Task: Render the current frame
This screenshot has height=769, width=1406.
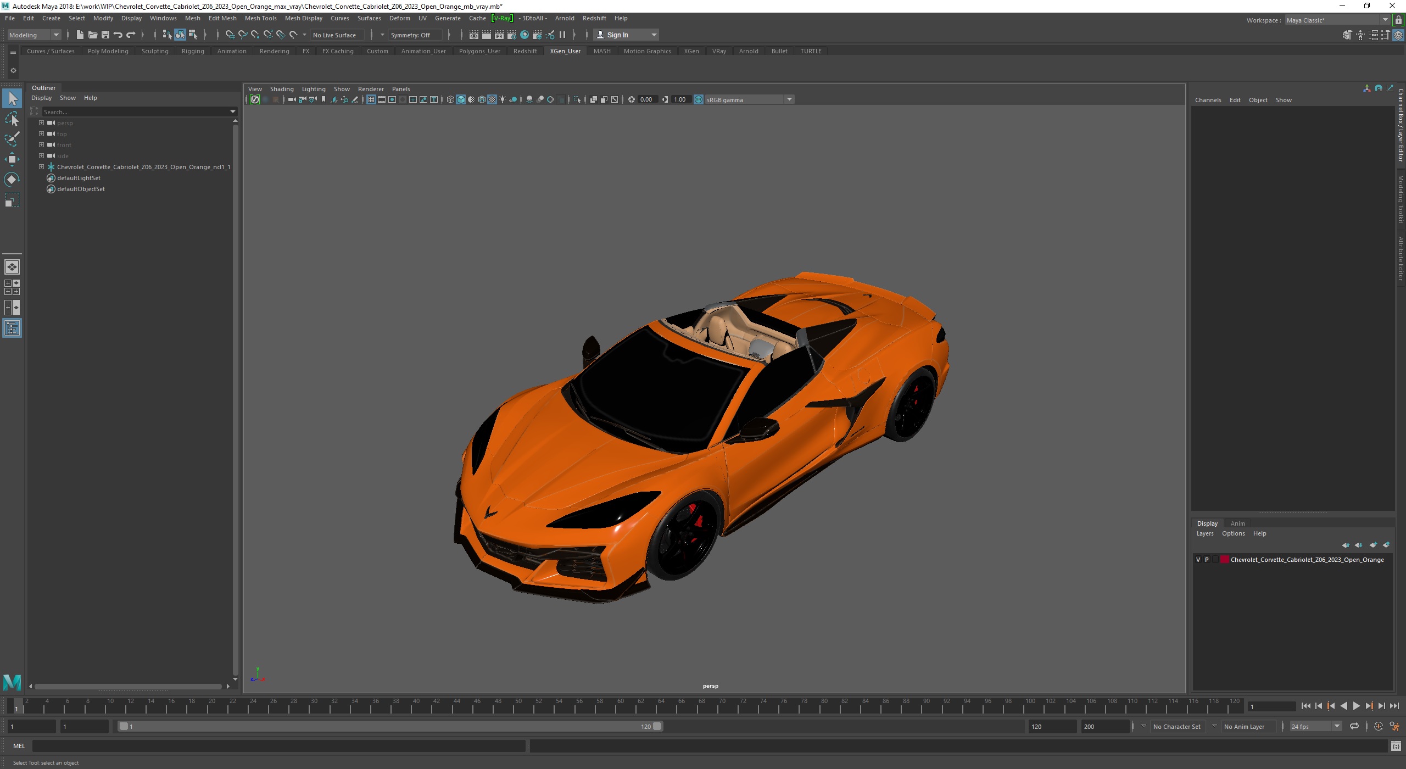Action: 486,35
